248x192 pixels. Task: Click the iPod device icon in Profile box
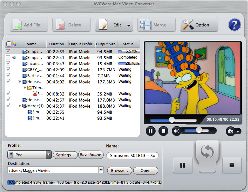tap(11, 155)
